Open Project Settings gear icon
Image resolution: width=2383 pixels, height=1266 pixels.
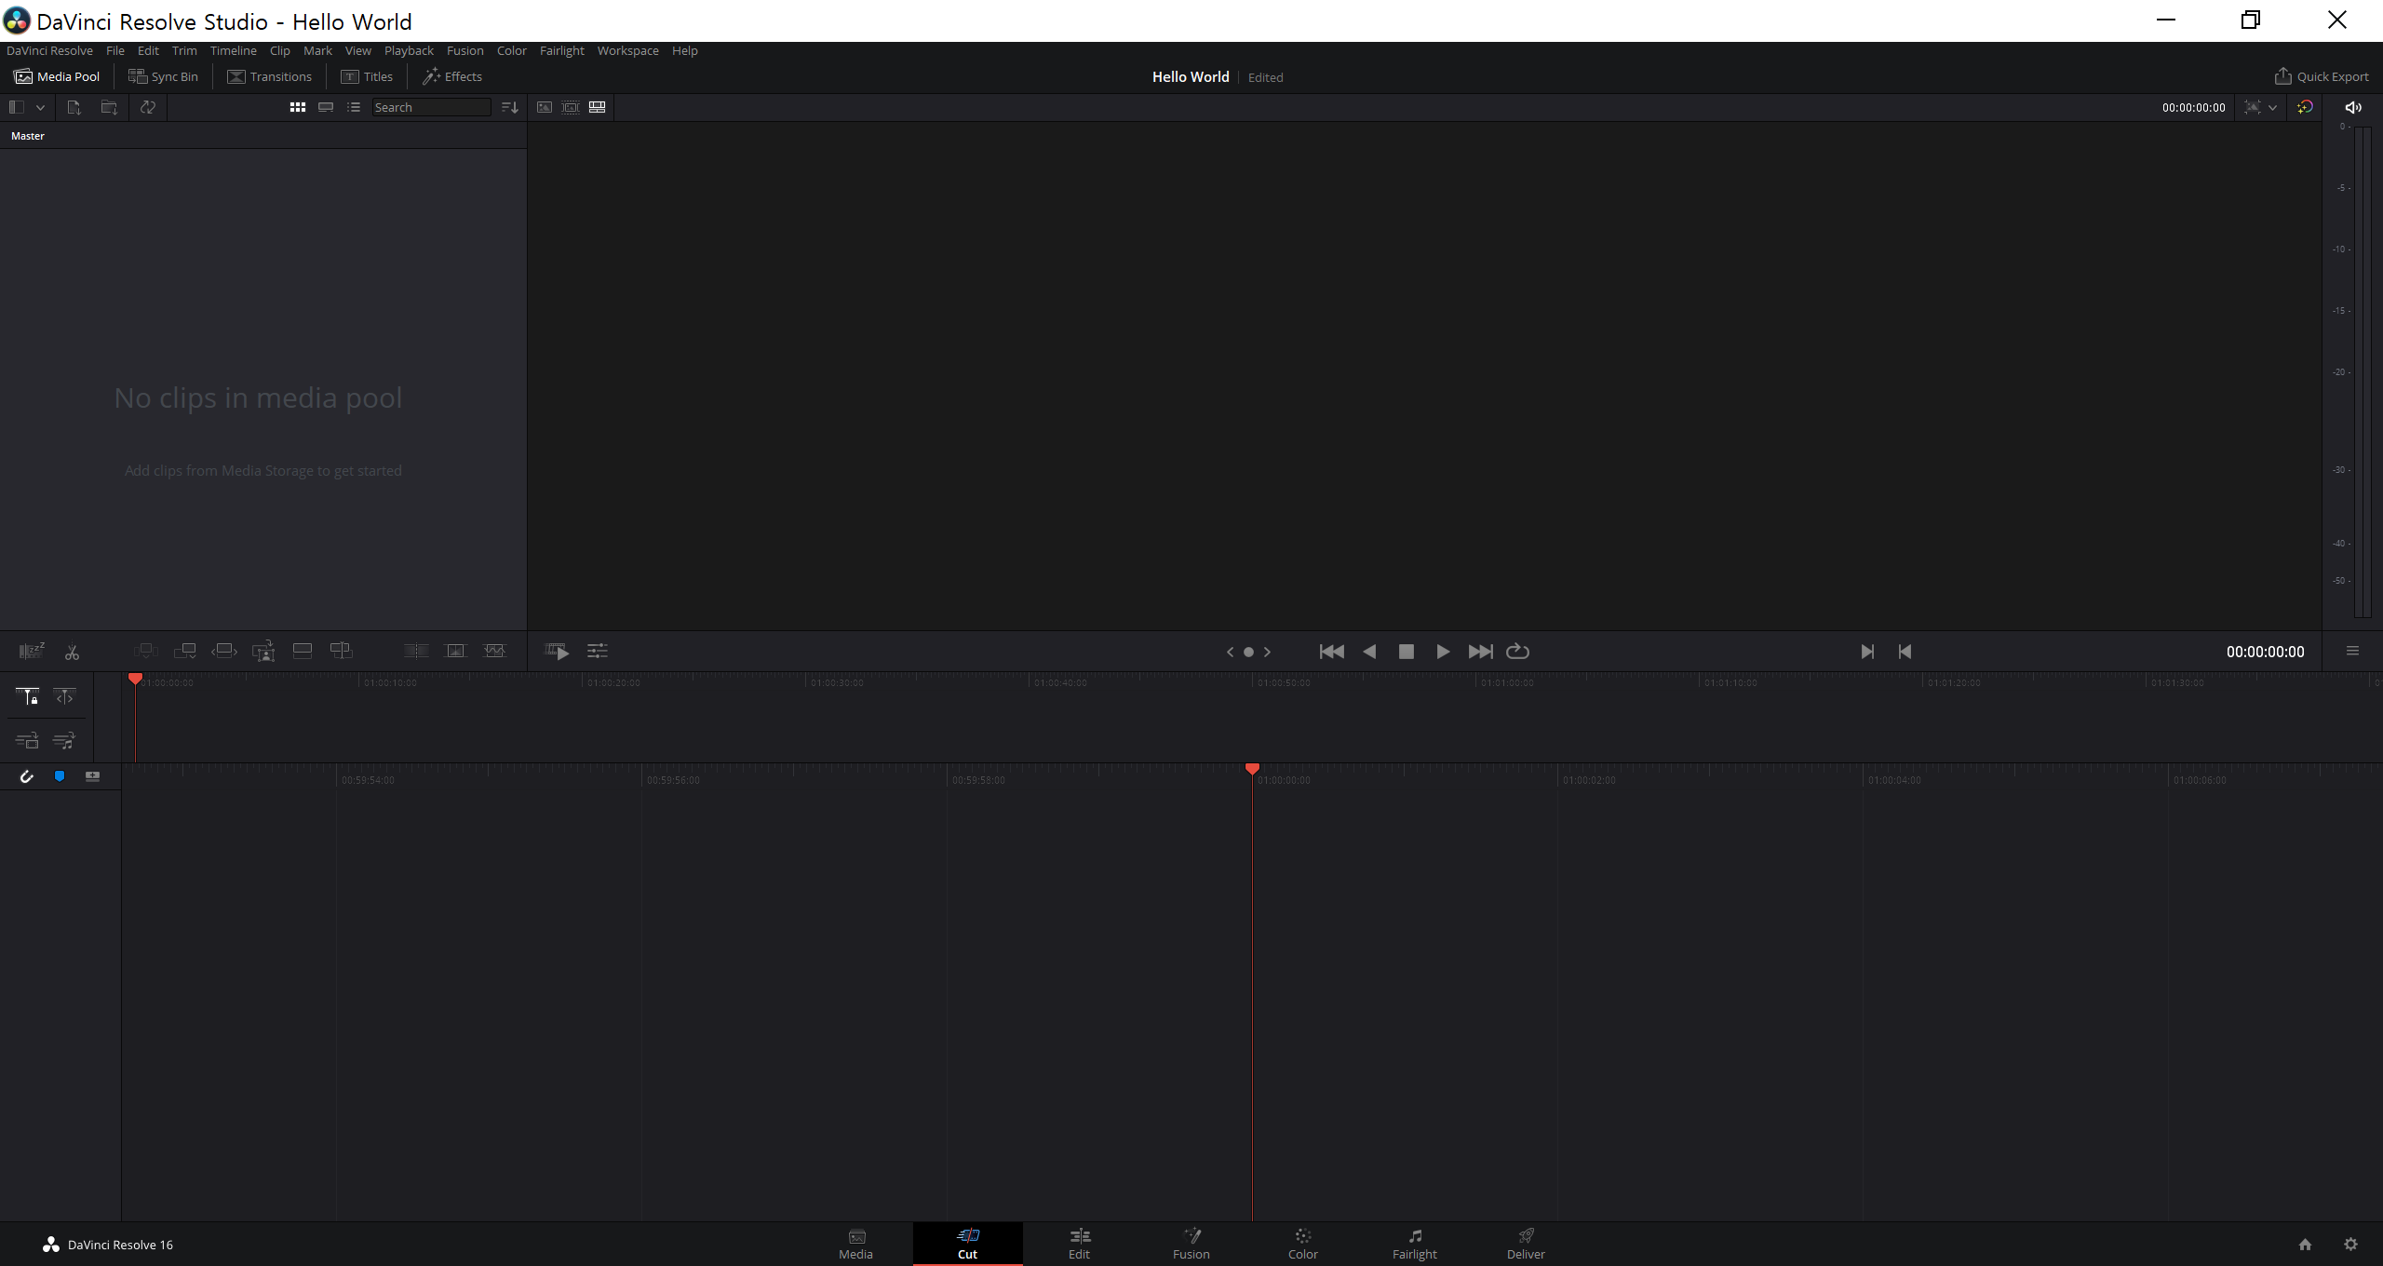click(x=2350, y=1244)
